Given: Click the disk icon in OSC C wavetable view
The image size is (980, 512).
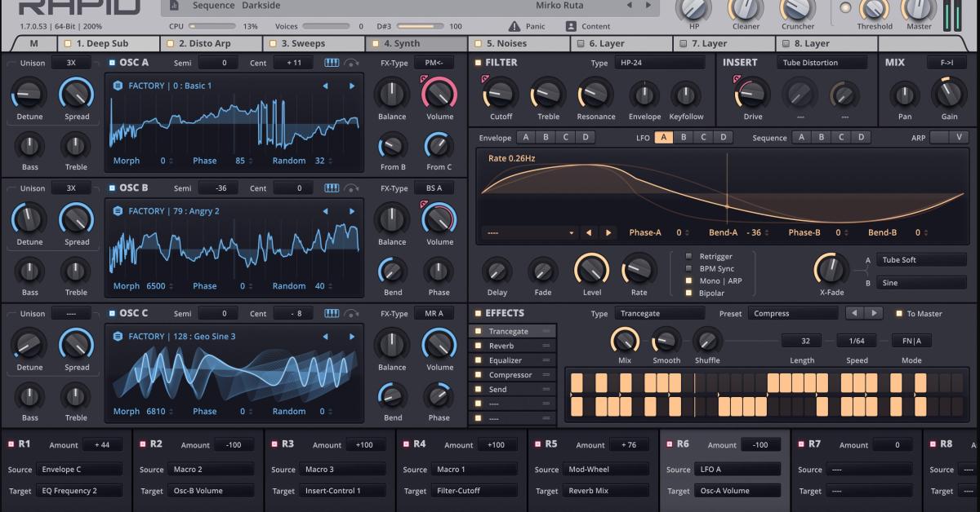Looking at the screenshot, I should [116, 335].
